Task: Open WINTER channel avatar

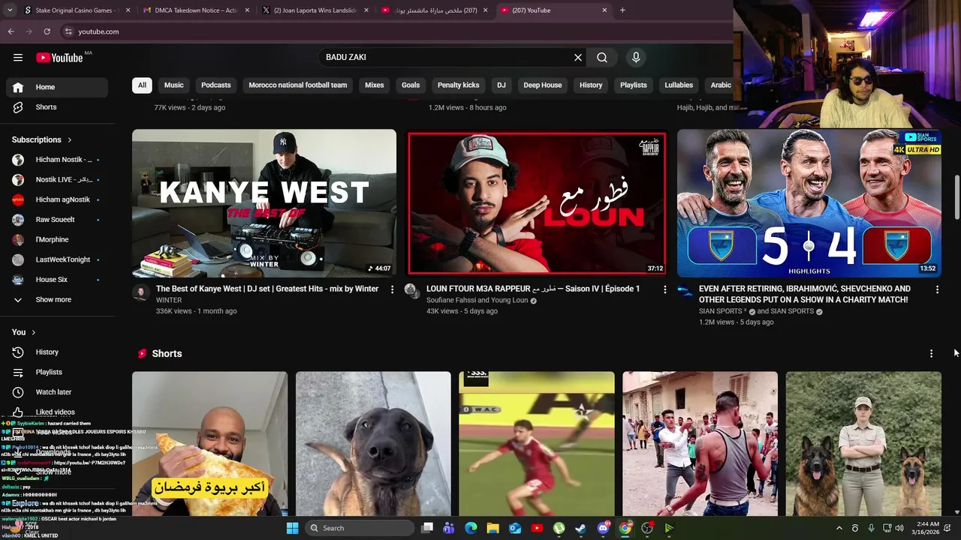Action: point(140,292)
